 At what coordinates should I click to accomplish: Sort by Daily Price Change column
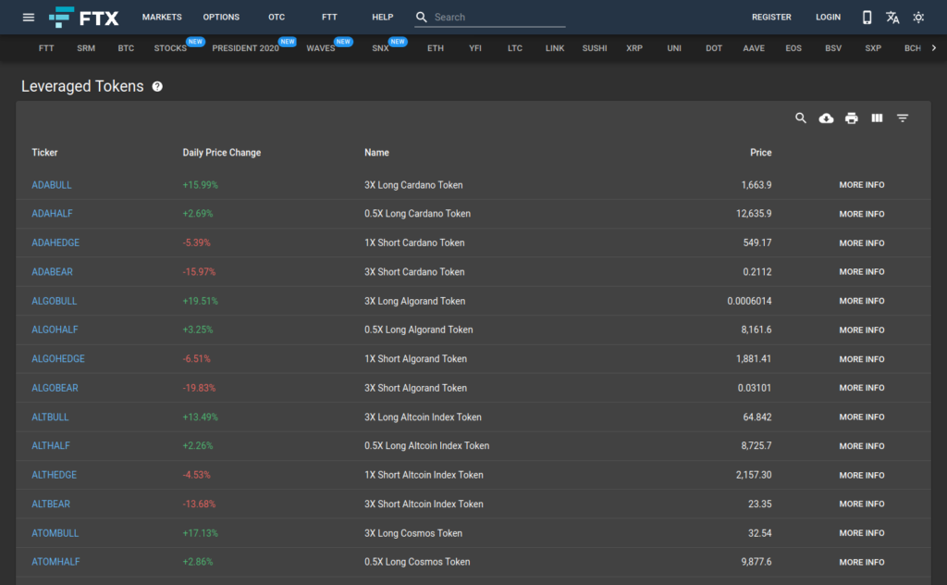(222, 153)
